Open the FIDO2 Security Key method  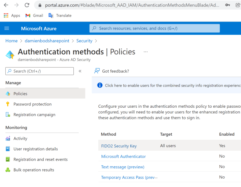click(119, 146)
